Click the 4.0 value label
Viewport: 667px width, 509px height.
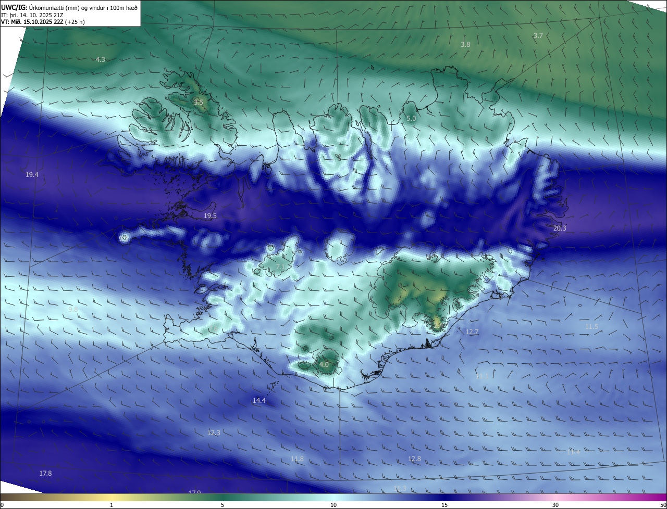tap(324, 364)
